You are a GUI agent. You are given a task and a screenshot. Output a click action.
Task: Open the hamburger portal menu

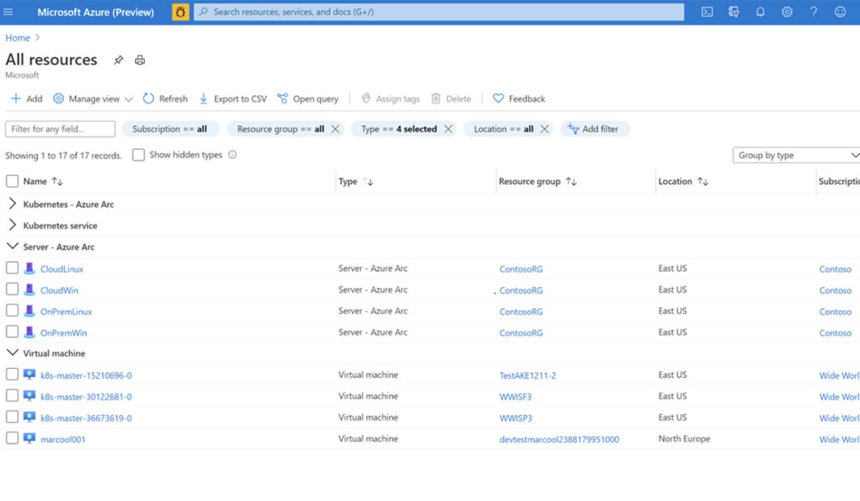(8, 12)
